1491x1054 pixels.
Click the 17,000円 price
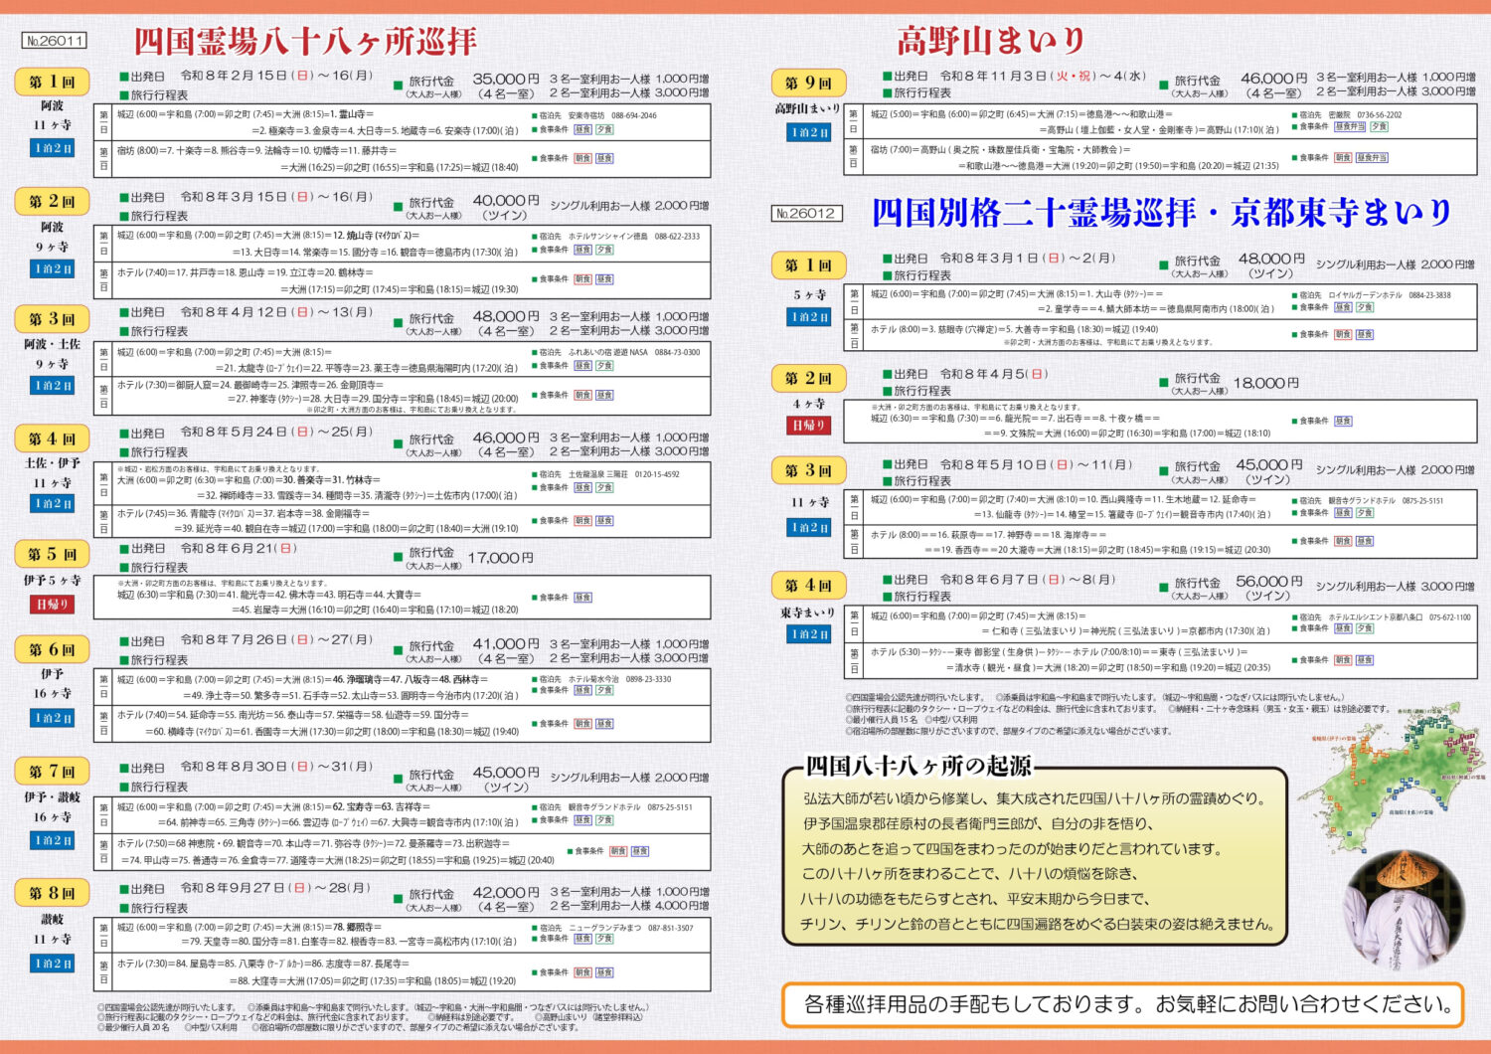499,558
